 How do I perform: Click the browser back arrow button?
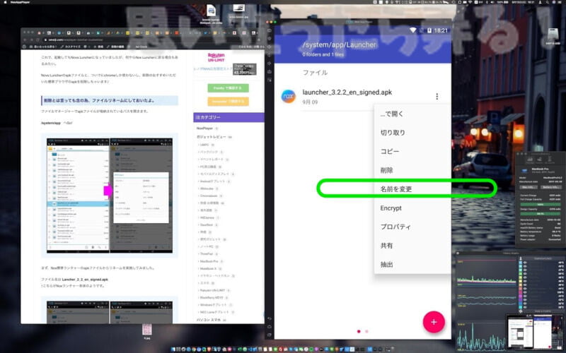pos(25,40)
